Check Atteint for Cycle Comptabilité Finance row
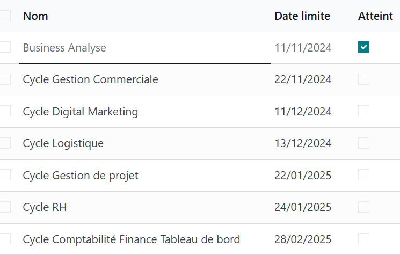The width and height of the screenshot is (400, 255). pos(363,239)
